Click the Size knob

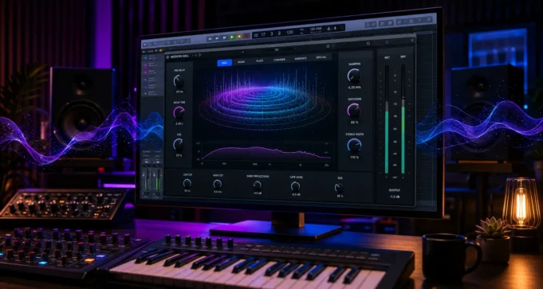click(179, 144)
